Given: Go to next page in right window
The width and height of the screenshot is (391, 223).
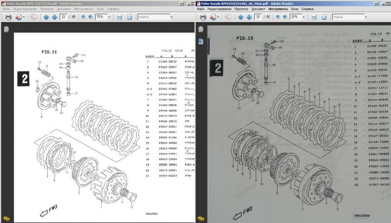Looking at the screenshot, I should click(249, 17).
